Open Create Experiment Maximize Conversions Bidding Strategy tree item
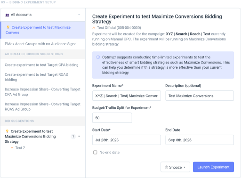241x178 pixels. [x=30, y=137]
